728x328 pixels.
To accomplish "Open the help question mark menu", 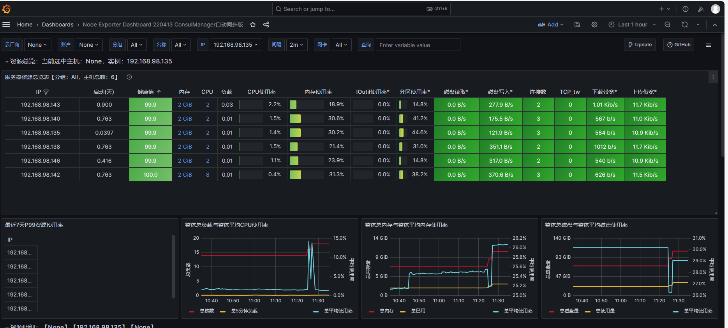I will click(x=686, y=9).
